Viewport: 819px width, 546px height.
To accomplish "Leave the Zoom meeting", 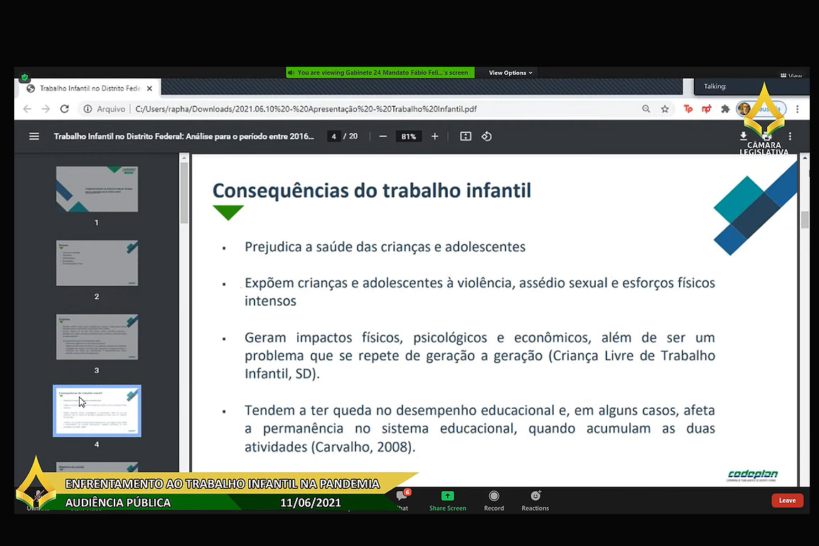I will (787, 500).
